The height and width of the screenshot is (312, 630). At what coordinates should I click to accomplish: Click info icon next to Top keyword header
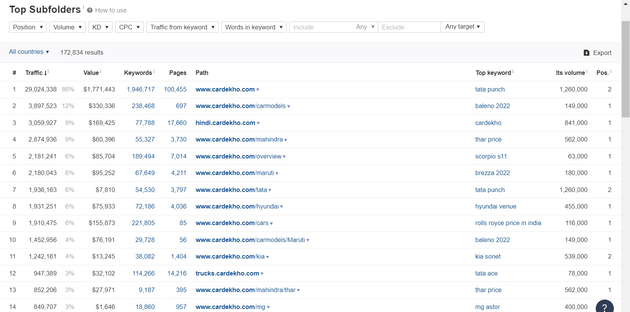coord(513,71)
